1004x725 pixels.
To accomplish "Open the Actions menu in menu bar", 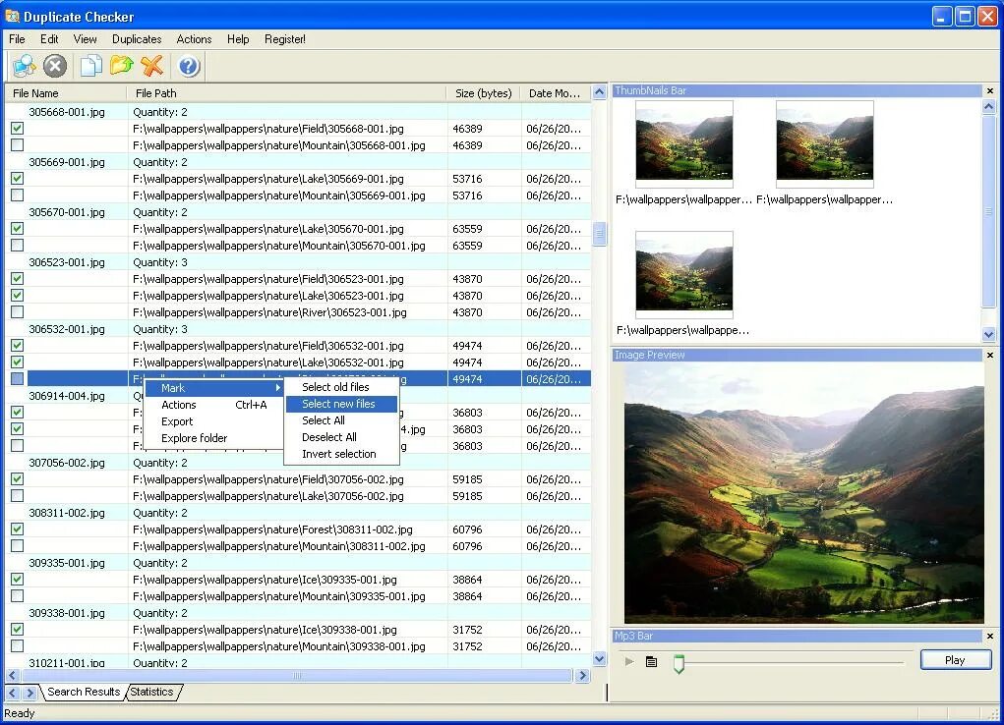I will click(194, 39).
